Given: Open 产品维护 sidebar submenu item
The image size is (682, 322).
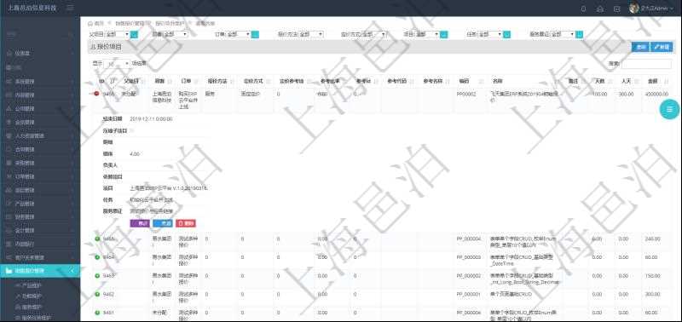Looking at the screenshot, I should pos(32,285).
